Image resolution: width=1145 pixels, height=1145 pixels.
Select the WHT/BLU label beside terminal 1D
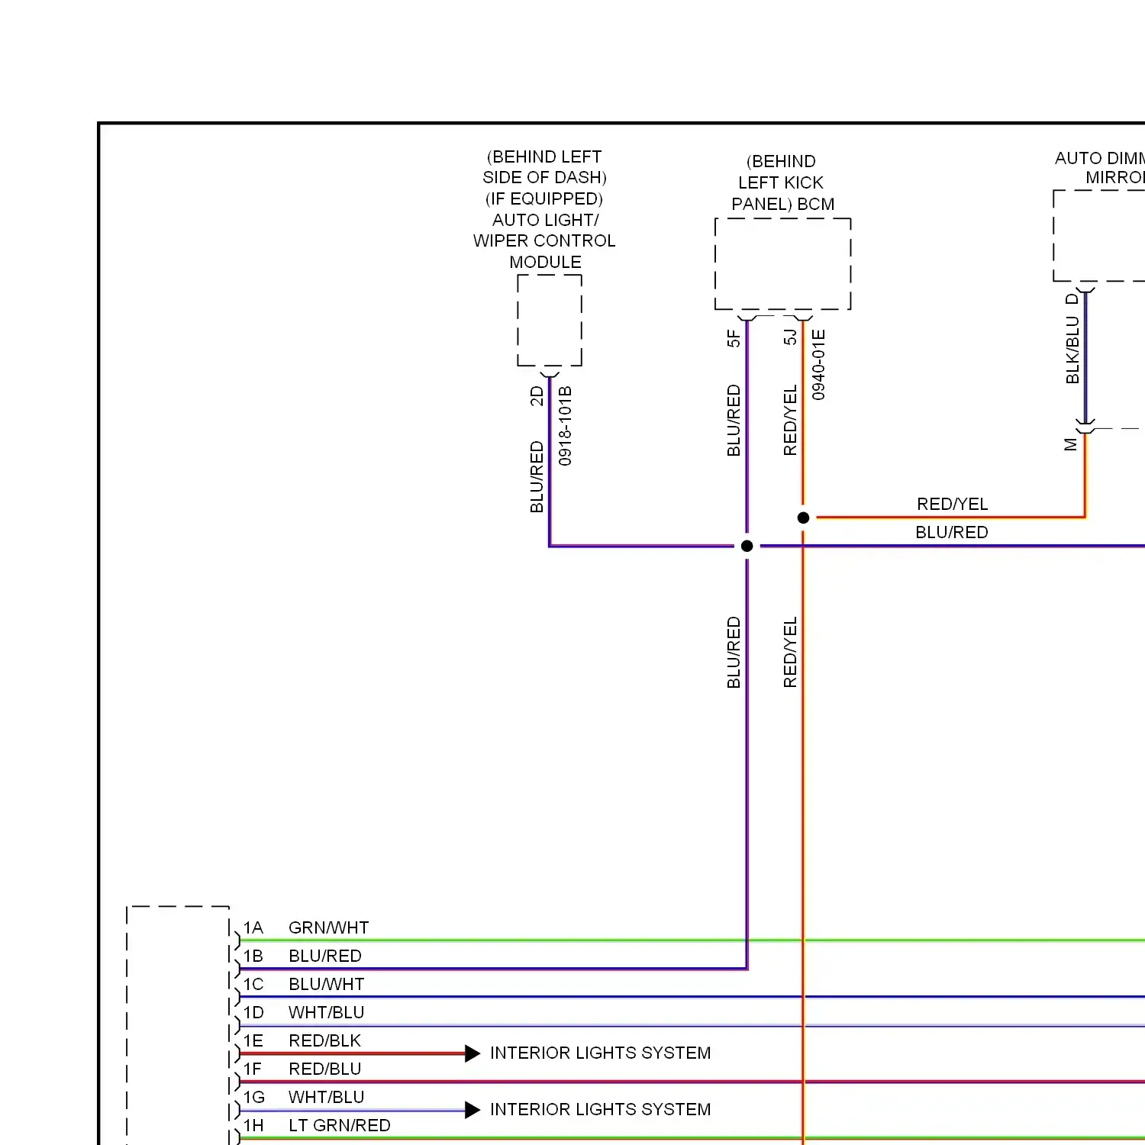327,1012
